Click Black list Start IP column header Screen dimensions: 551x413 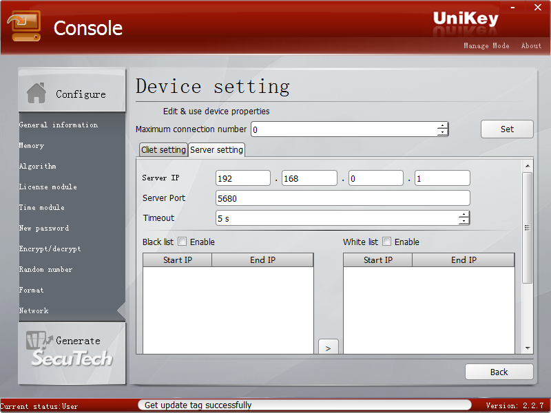pyautogui.click(x=178, y=260)
